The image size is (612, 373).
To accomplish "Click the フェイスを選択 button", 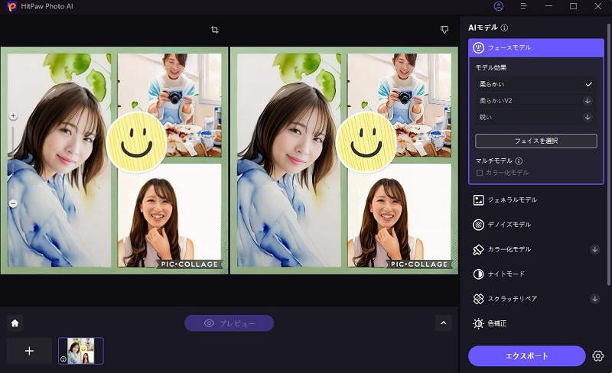I will coord(536,141).
